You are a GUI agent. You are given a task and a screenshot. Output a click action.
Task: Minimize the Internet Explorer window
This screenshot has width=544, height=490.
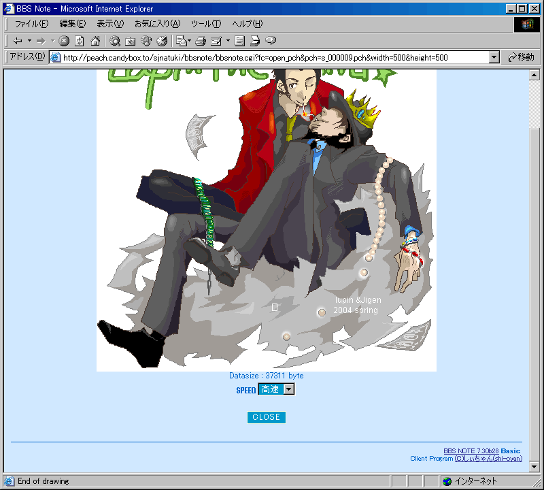click(x=511, y=9)
